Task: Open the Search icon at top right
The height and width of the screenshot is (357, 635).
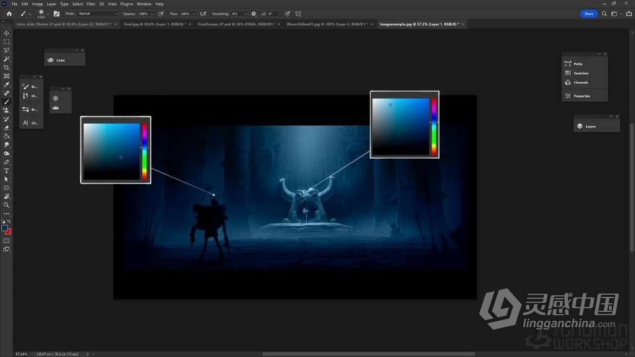Action: tap(604, 14)
